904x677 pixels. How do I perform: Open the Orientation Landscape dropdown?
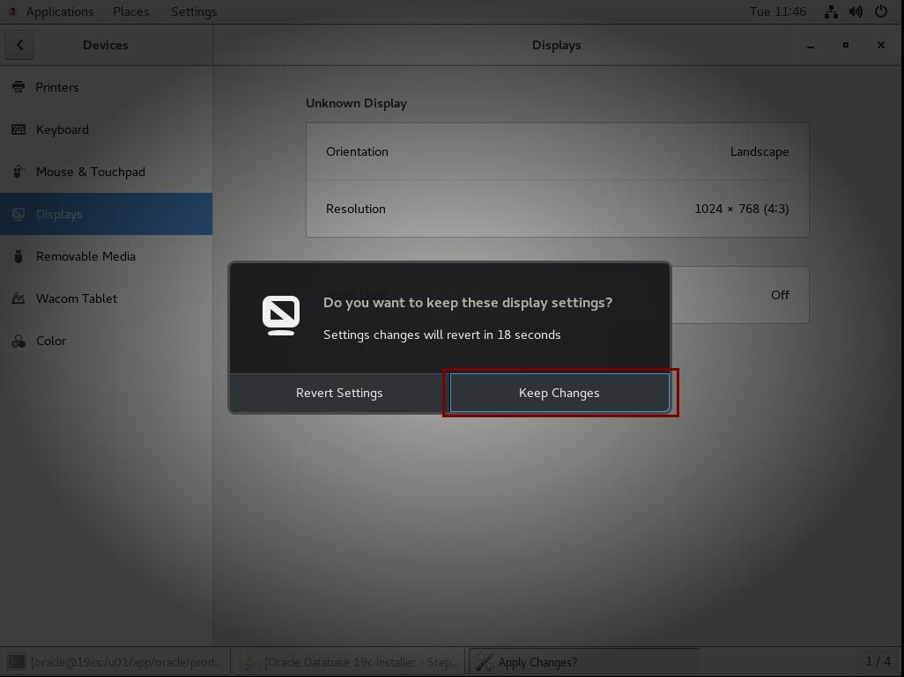[x=557, y=151]
